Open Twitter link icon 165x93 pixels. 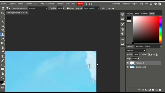tap(155, 4)
